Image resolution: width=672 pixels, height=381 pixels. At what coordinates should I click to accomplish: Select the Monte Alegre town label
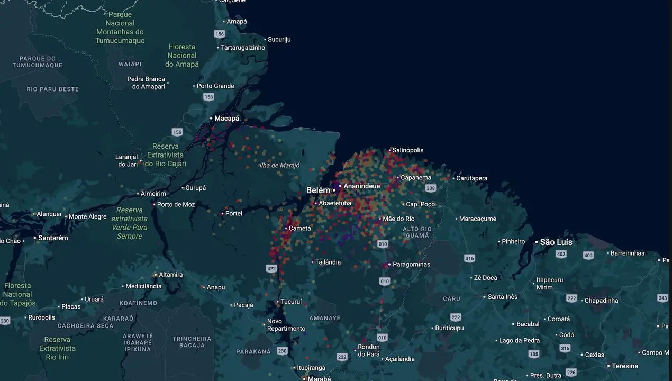click(x=88, y=217)
